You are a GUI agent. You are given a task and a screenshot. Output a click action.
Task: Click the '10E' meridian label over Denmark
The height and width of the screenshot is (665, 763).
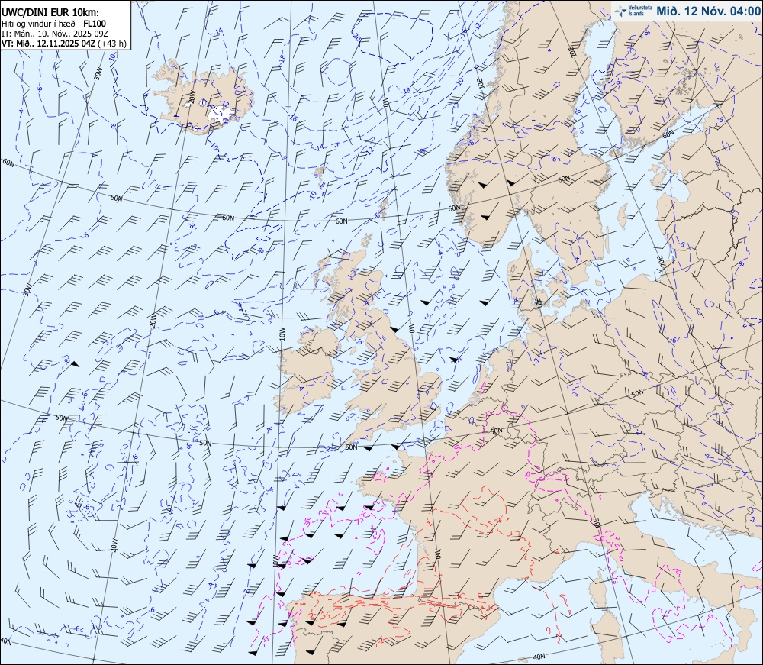(x=538, y=302)
